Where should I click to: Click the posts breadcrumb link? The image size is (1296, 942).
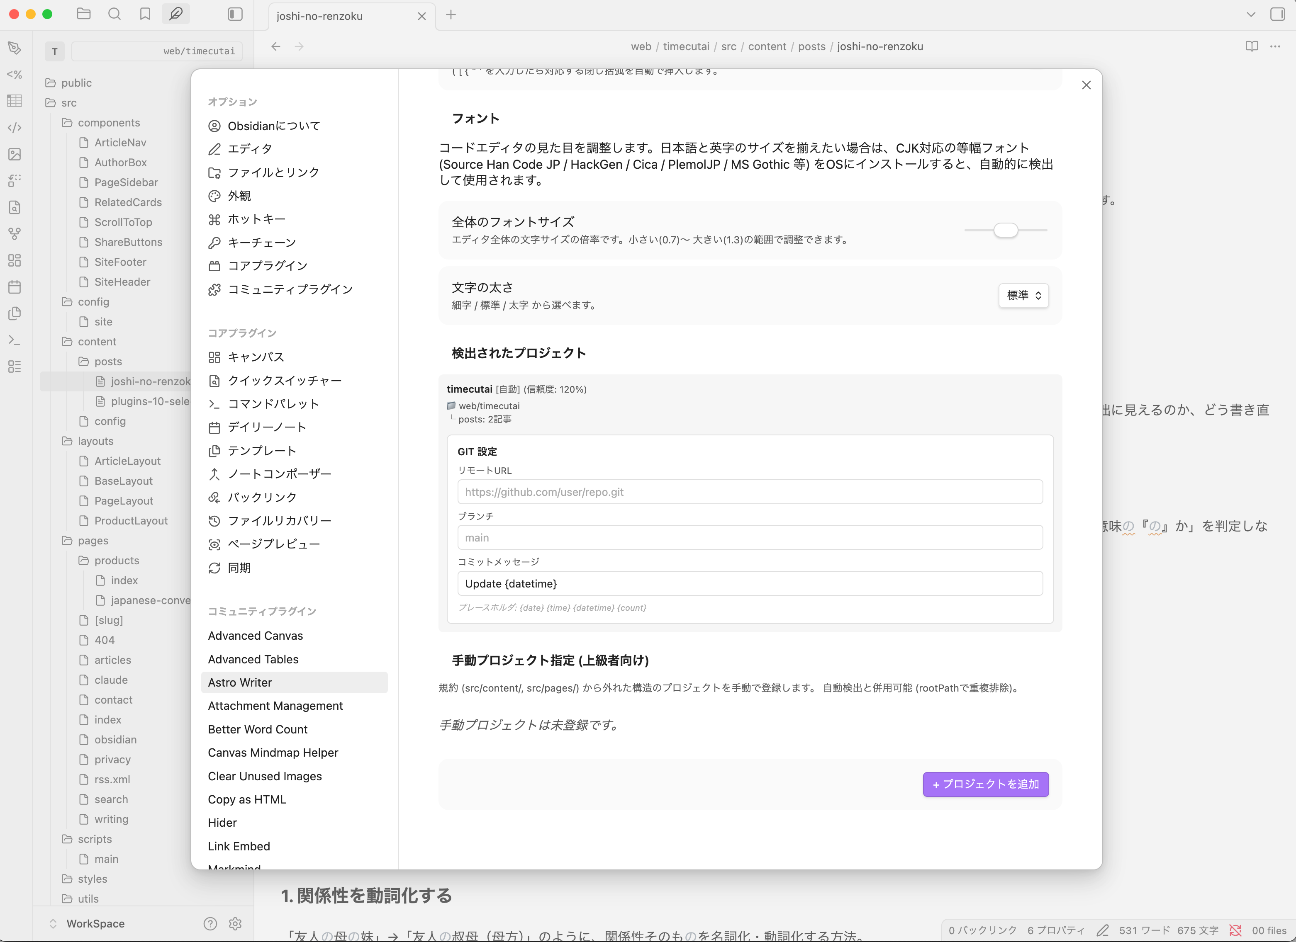[x=811, y=46]
